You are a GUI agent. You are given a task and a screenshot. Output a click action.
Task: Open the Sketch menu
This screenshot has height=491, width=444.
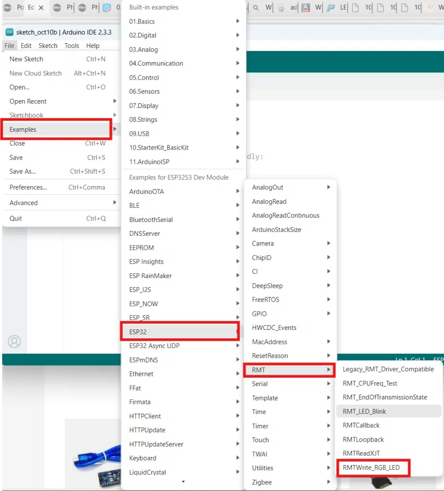[48, 46]
